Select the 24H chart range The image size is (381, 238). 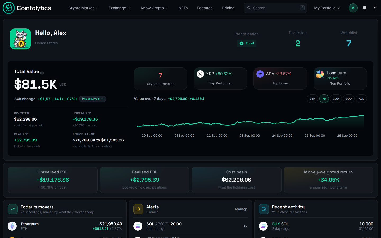[312, 99]
